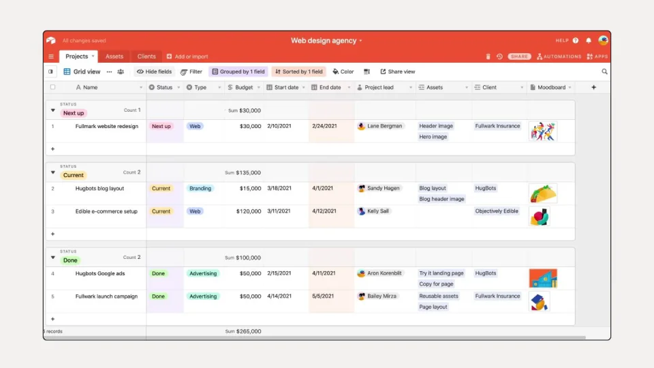
Task: Collapse the Next up status group
Action: coord(53,110)
